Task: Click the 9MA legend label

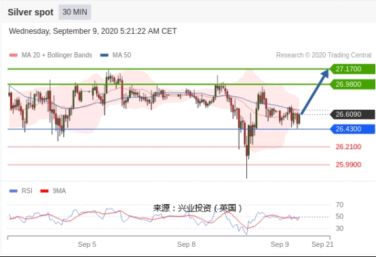Action: tap(59, 191)
